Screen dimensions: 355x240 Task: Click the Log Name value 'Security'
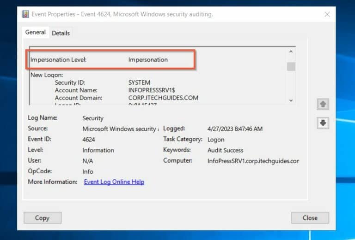[x=93, y=118]
